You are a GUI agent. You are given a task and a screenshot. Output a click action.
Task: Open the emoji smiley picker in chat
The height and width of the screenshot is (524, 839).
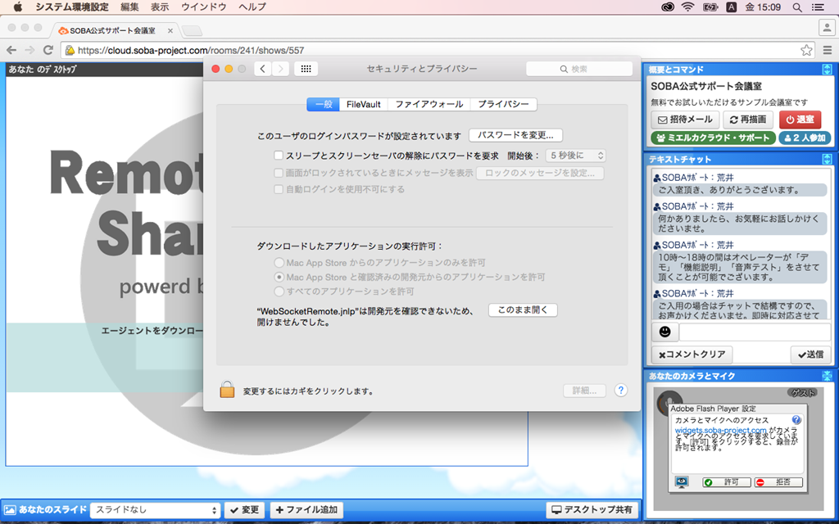pyautogui.click(x=665, y=332)
